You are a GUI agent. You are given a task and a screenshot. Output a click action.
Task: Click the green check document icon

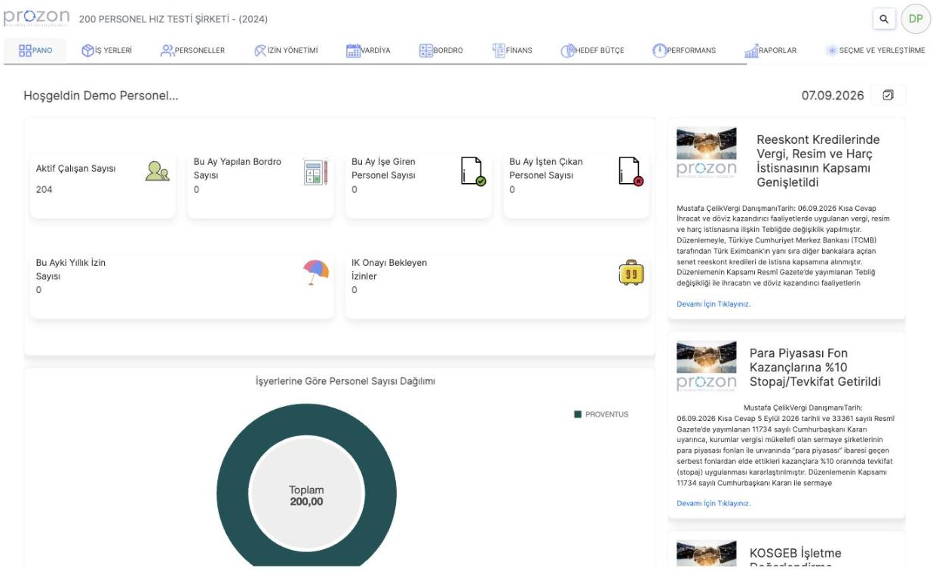[x=473, y=172]
